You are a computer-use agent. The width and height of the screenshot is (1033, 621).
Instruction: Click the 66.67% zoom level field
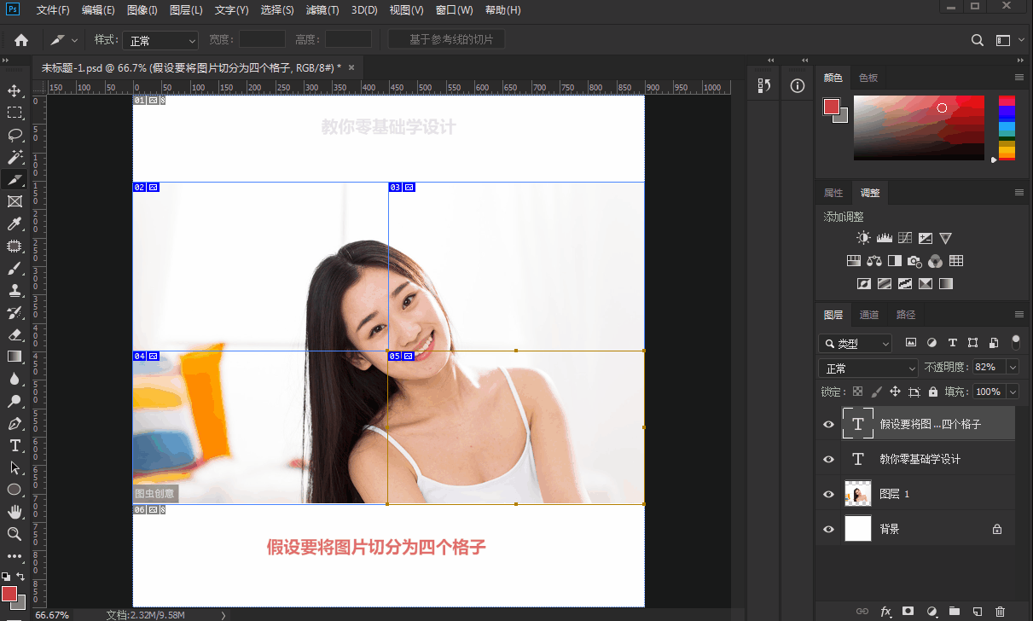click(52, 615)
